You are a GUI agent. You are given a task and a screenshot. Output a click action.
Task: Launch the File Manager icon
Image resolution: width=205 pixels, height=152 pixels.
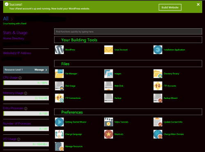tap(59, 74)
